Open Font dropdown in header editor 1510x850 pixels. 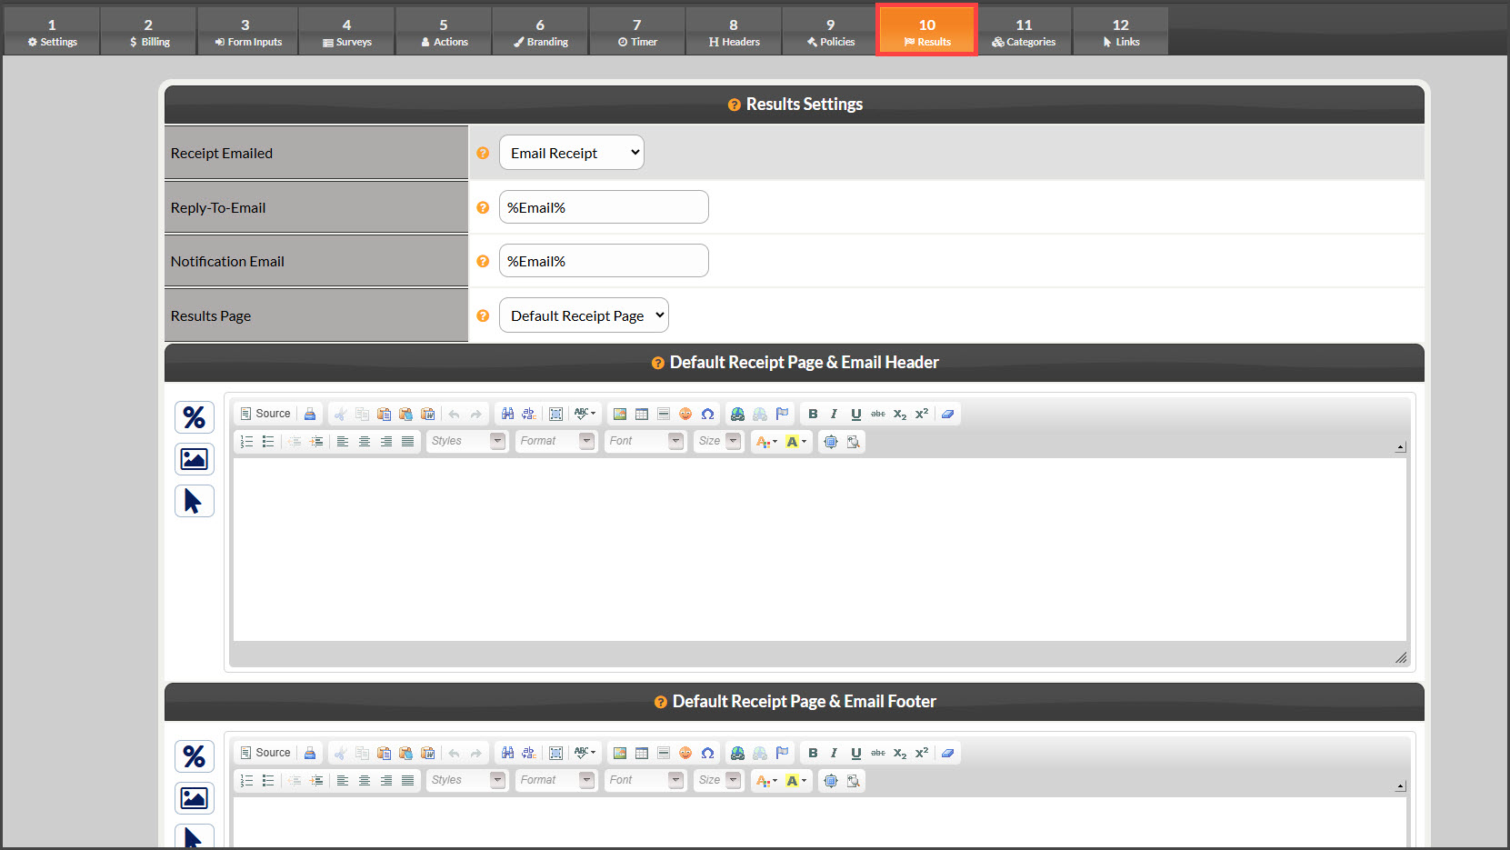tap(645, 441)
